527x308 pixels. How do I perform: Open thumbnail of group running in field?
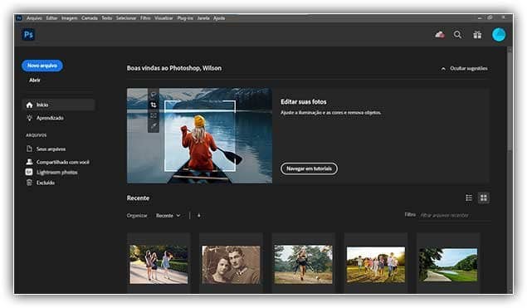coord(376,265)
